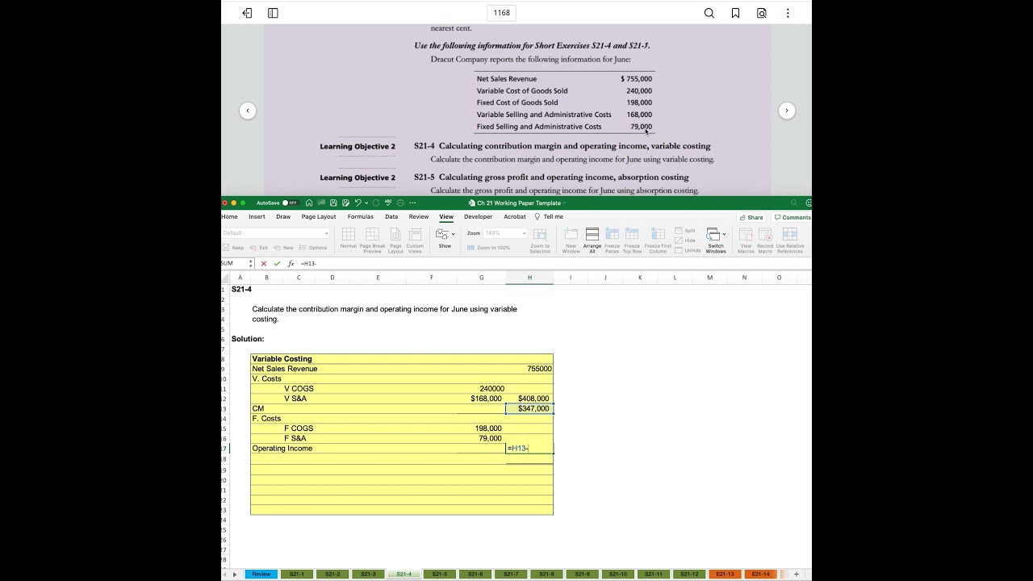Image resolution: width=1033 pixels, height=581 pixels.
Task: Click the Print icon in Excel's title bar
Action: point(400,203)
